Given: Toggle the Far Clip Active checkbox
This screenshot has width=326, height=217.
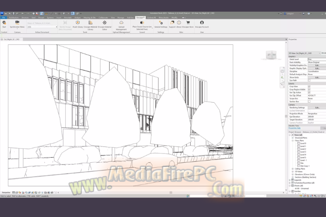Looking at the screenshot, I should pos(309,92).
